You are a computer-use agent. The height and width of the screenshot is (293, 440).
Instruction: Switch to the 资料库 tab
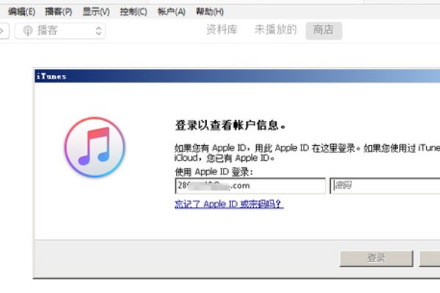[x=221, y=29]
